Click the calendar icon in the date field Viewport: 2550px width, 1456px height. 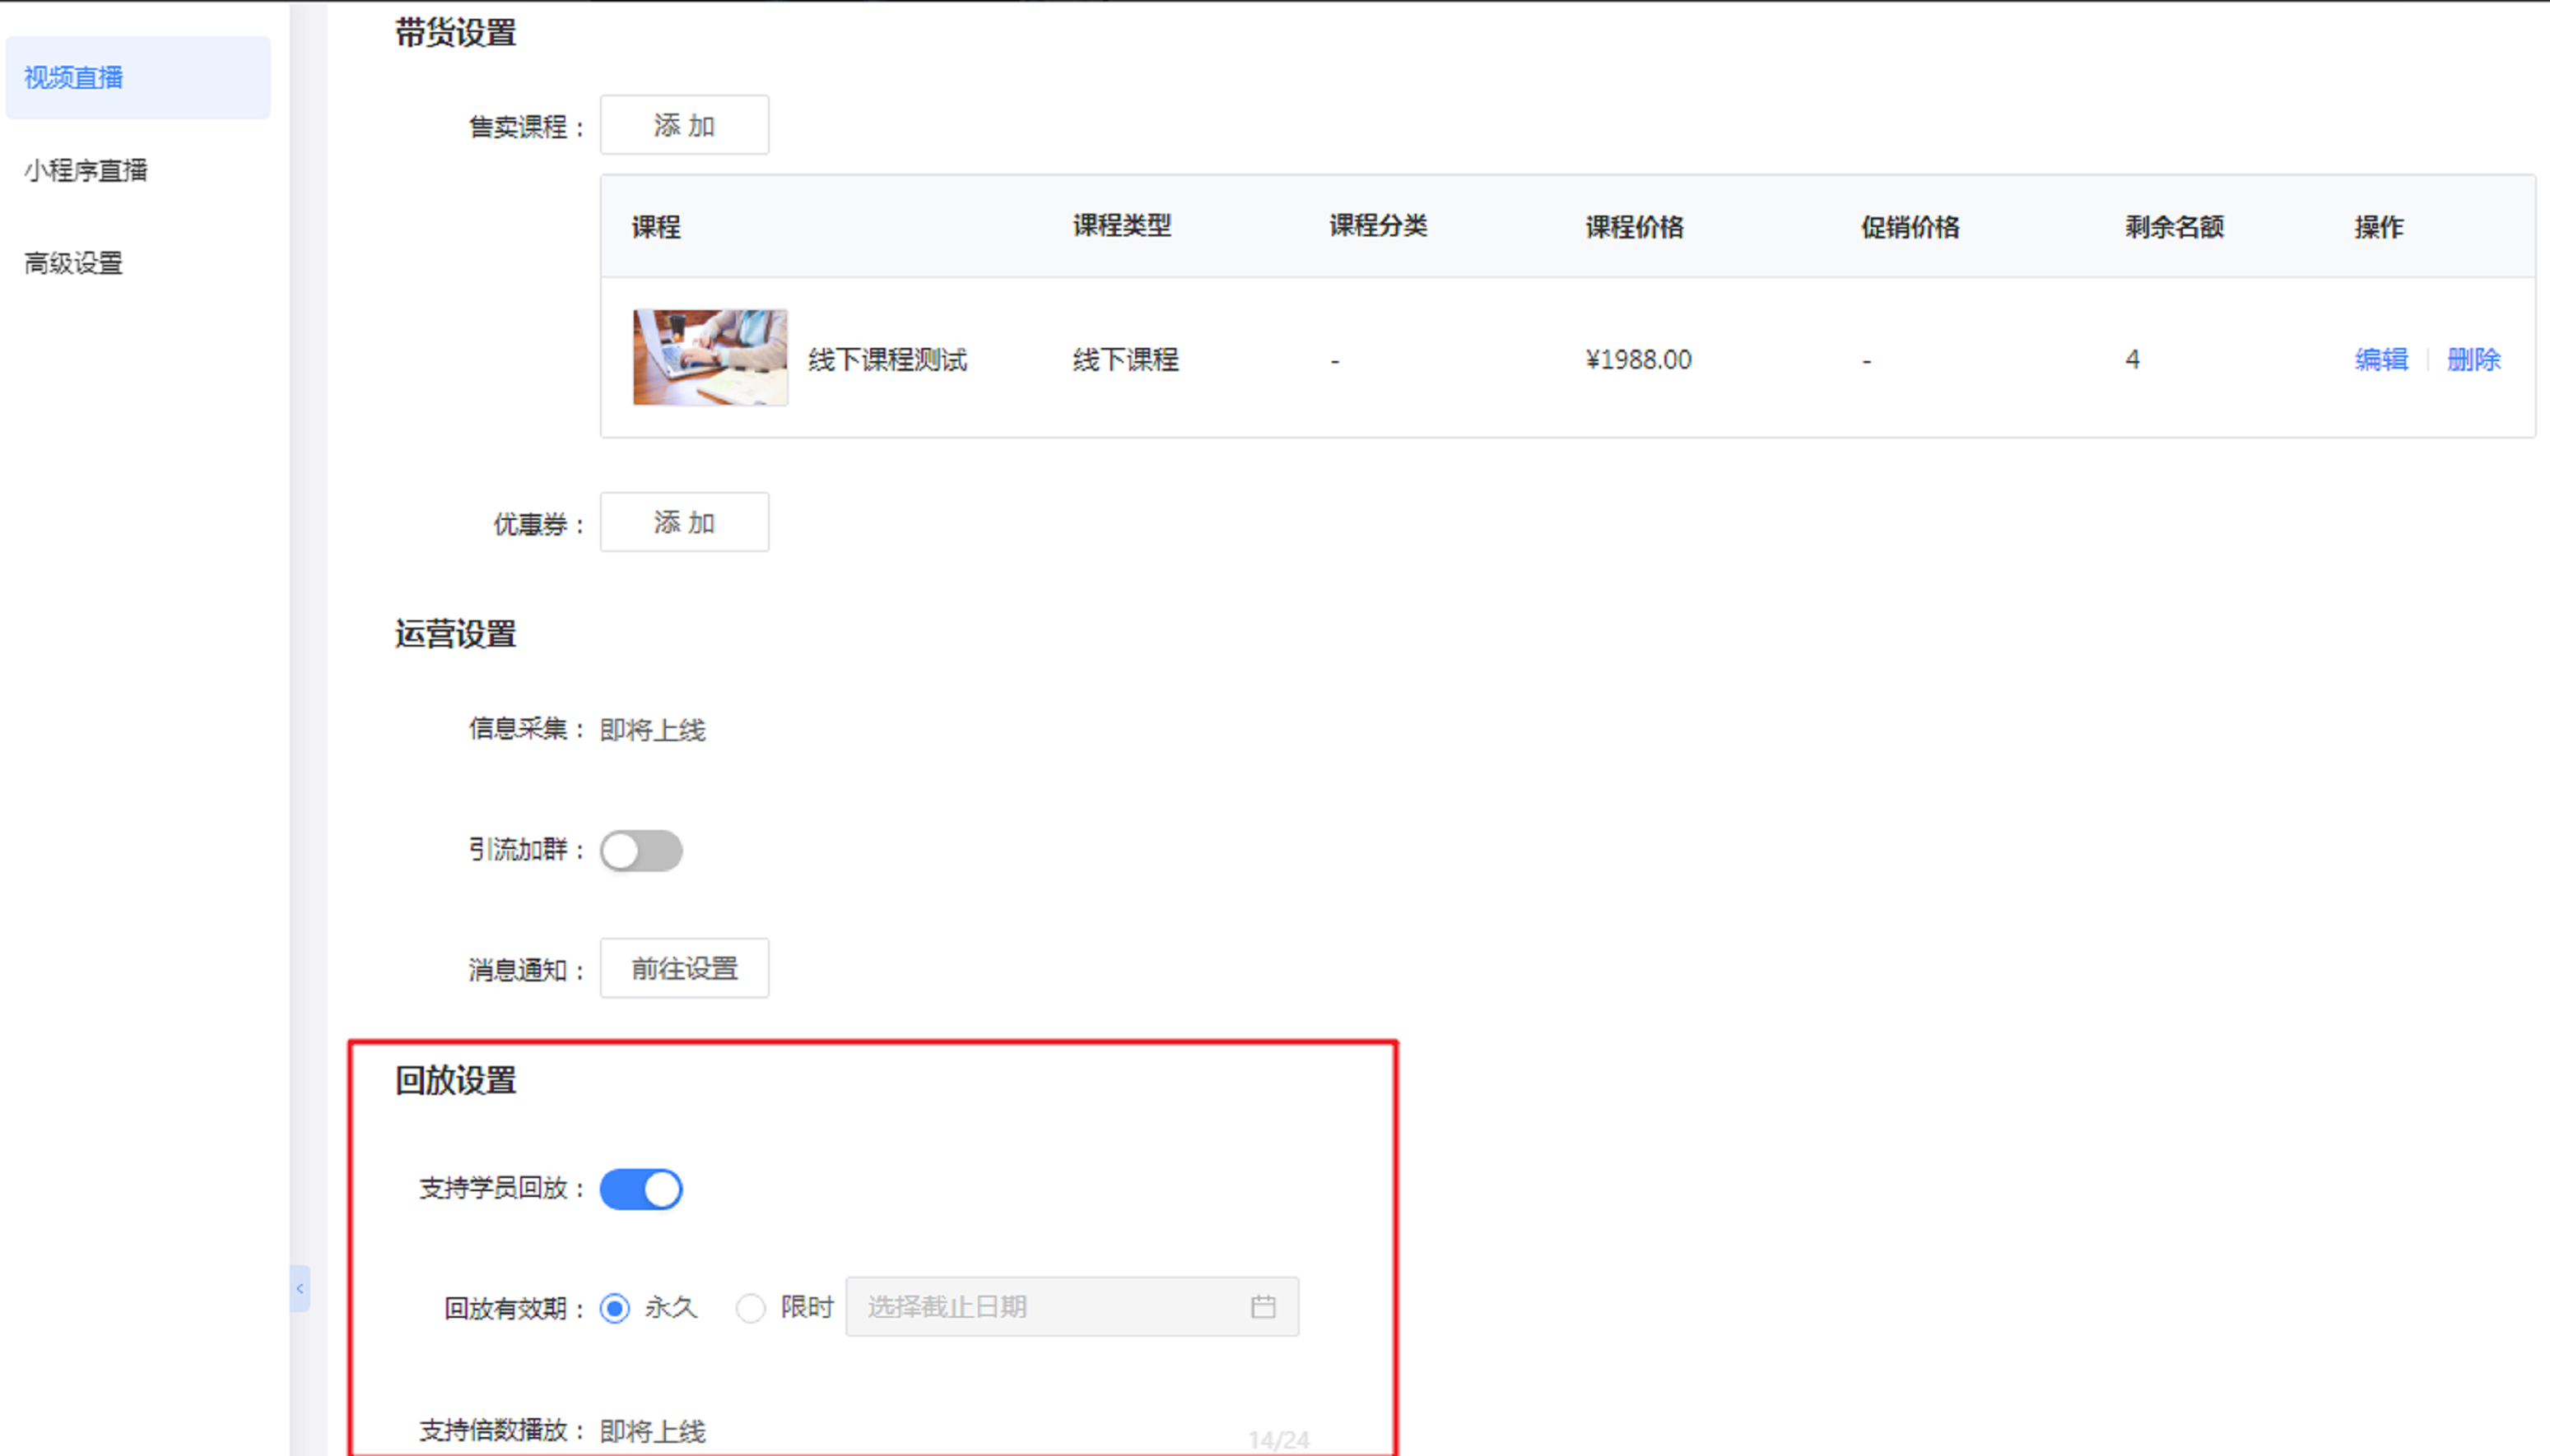1263,1306
